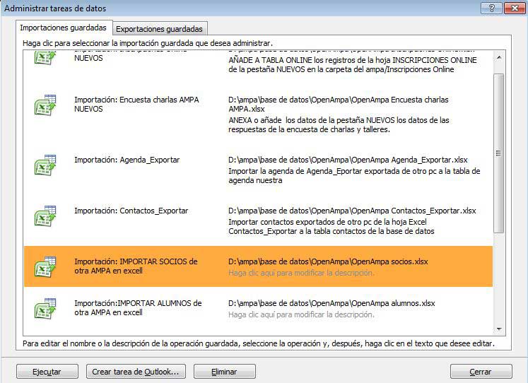Click Excel icon for IMPORTAR ALUMNOS import
The height and width of the screenshot is (383, 528).
pyautogui.click(x=45, y=308)
